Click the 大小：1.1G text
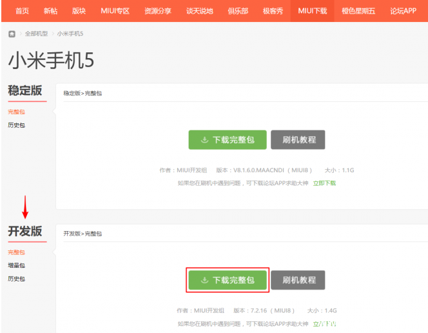The image size is (428, 333). pyautogui.click(x=339, y=170)
